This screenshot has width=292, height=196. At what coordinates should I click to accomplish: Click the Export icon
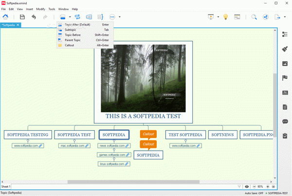[x=277, y=17]
